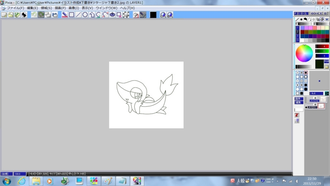Screen dimensions: 330x186
Task: Select the pencil line pen mode
Action: tap(297, 19)
